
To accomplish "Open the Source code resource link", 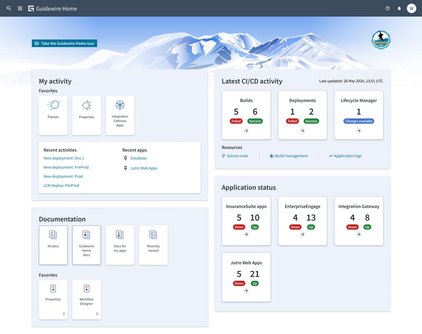I will pos(235,156).
